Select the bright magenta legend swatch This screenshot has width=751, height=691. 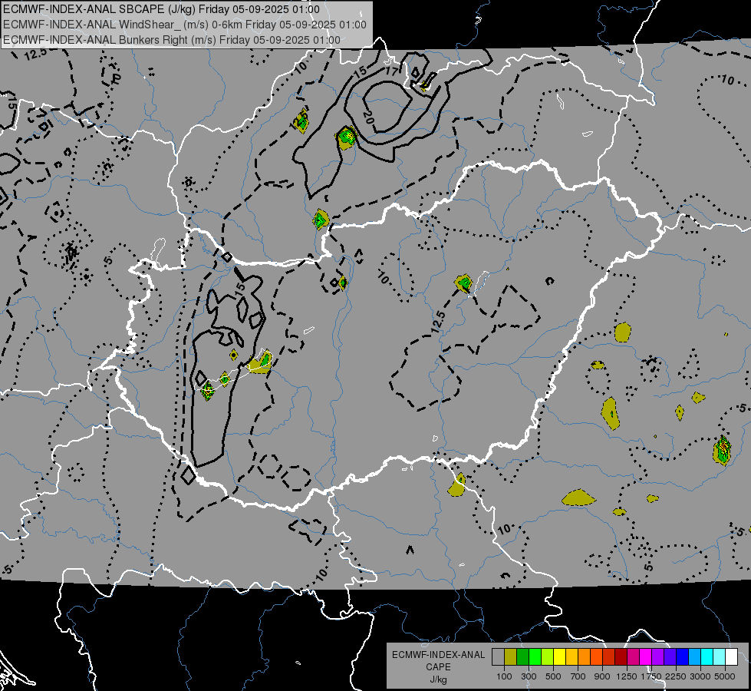click(x=646, y=656)
